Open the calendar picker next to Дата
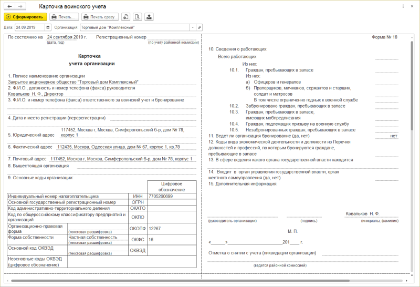Viewport: 420px width, 287px height. [48, 27]
